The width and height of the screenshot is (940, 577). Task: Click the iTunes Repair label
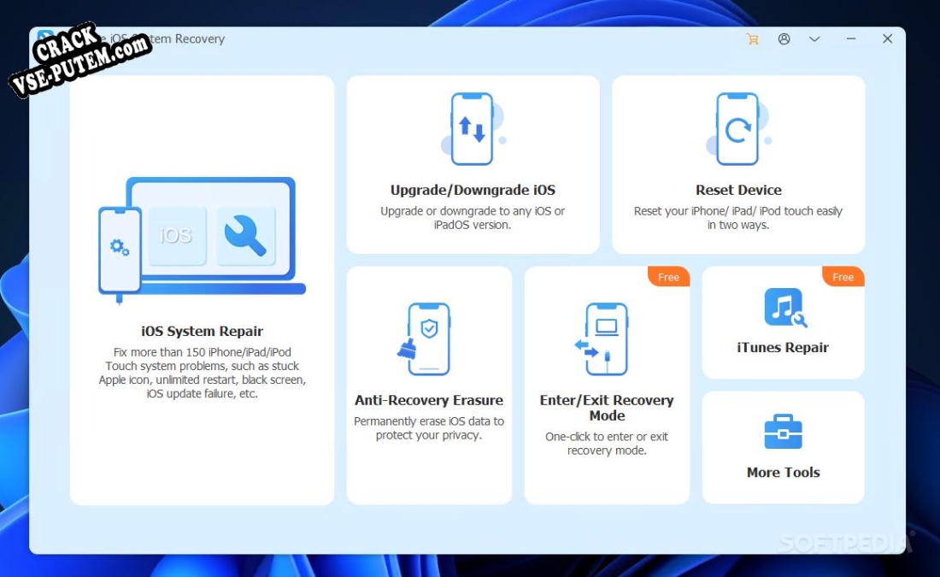pos(783,347)
